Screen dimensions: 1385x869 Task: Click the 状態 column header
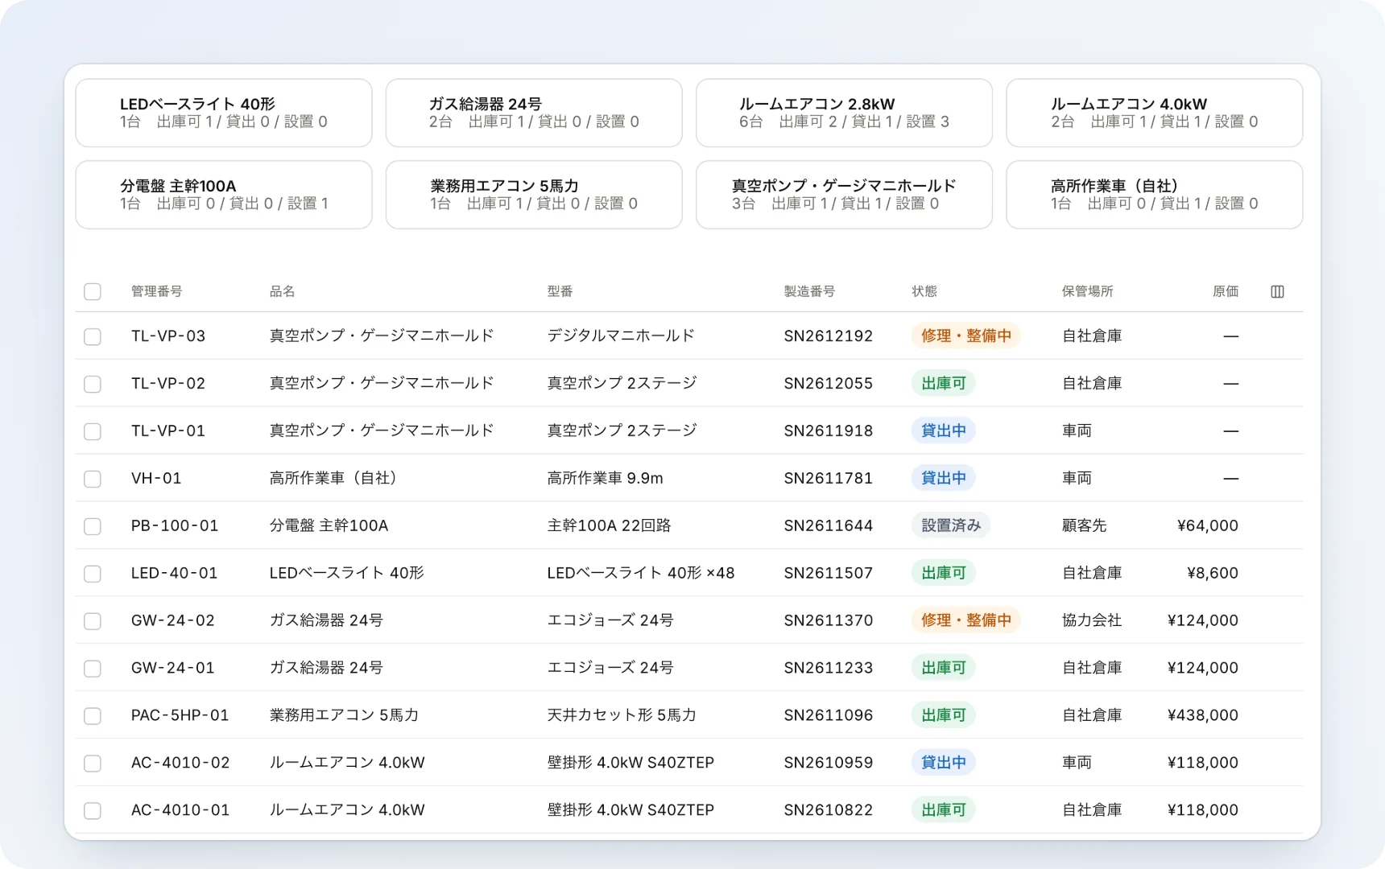tap(924, 291)
